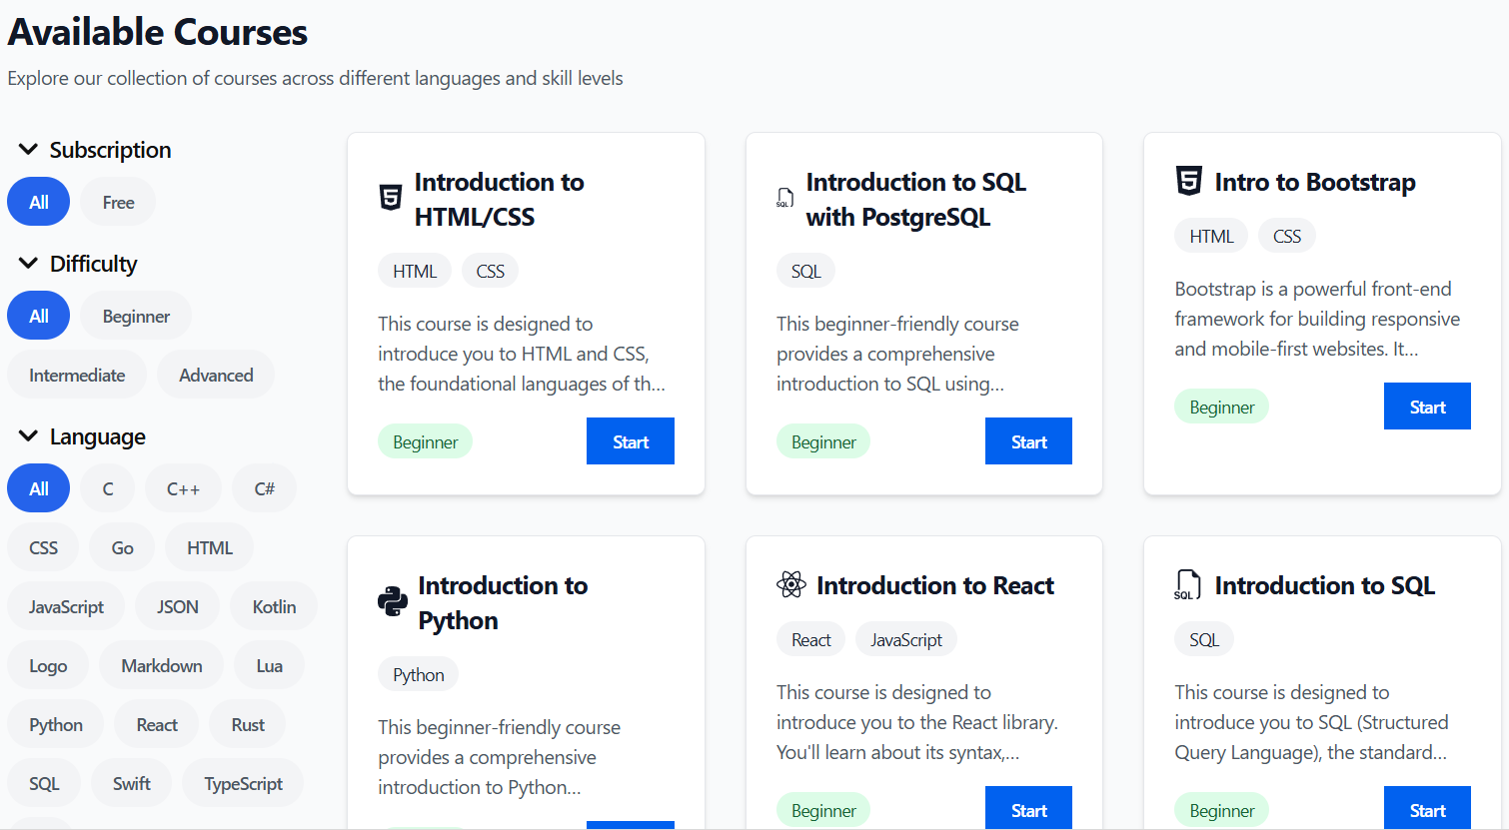Start the Introduction to SQL course
Screen dimensions: 1509x830
click(1427, 808)
